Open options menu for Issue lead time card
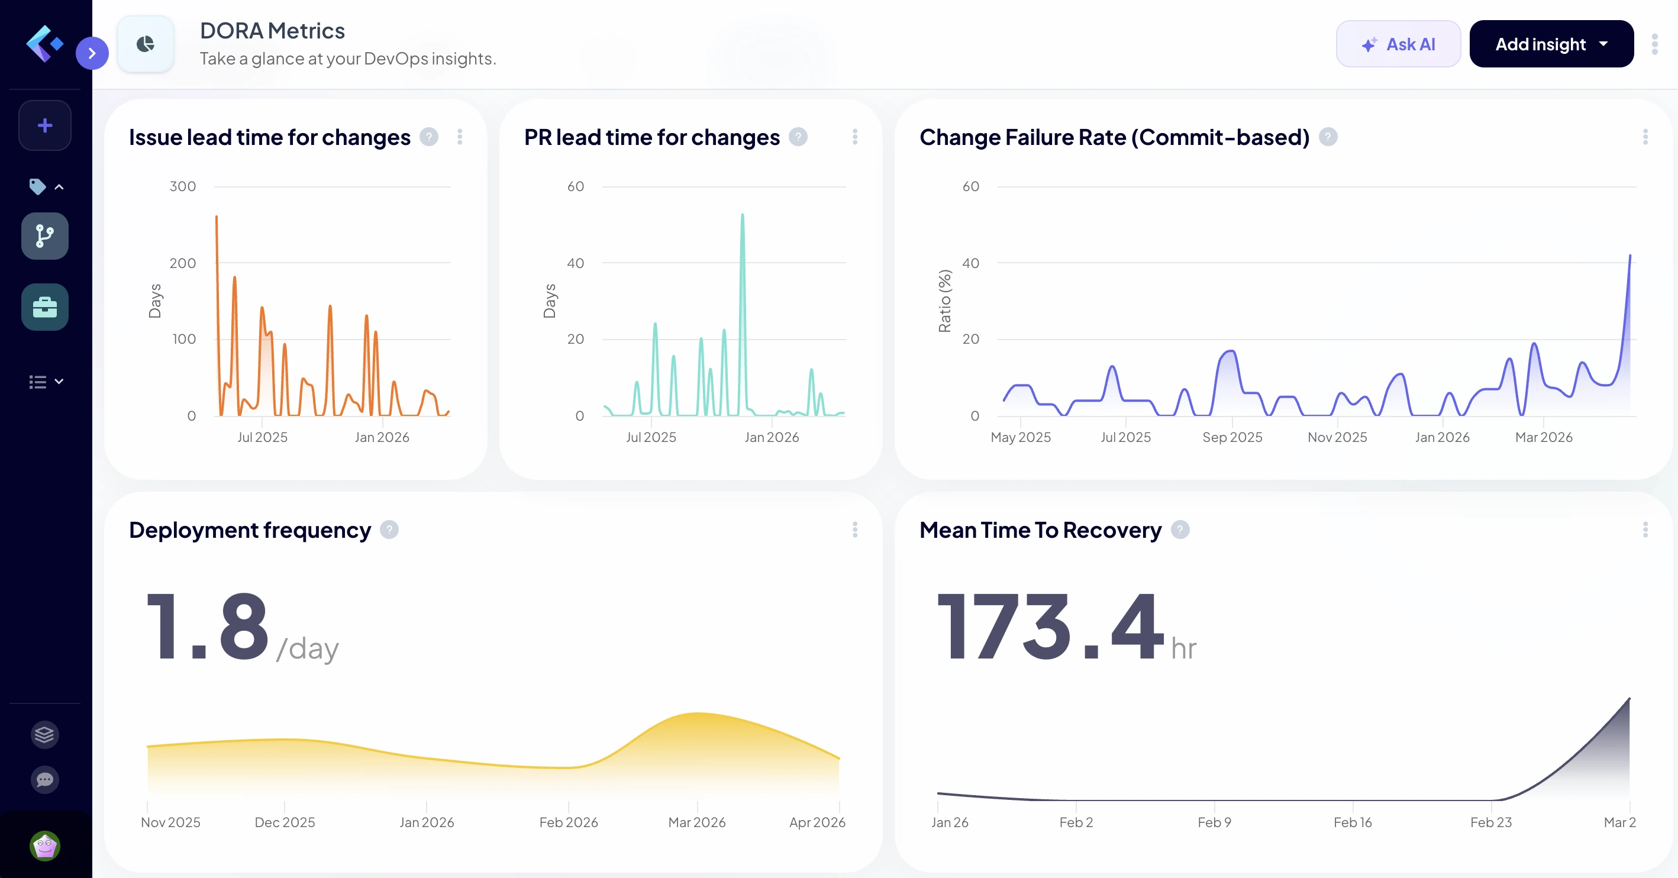The width and height of the screenshot is (1678, 878). coord(460,137)
